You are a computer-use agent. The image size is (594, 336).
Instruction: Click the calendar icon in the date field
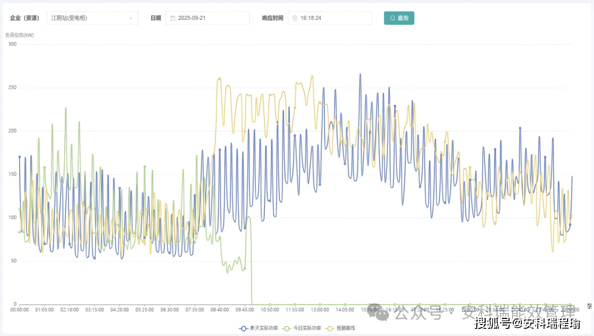click(173, 18)
